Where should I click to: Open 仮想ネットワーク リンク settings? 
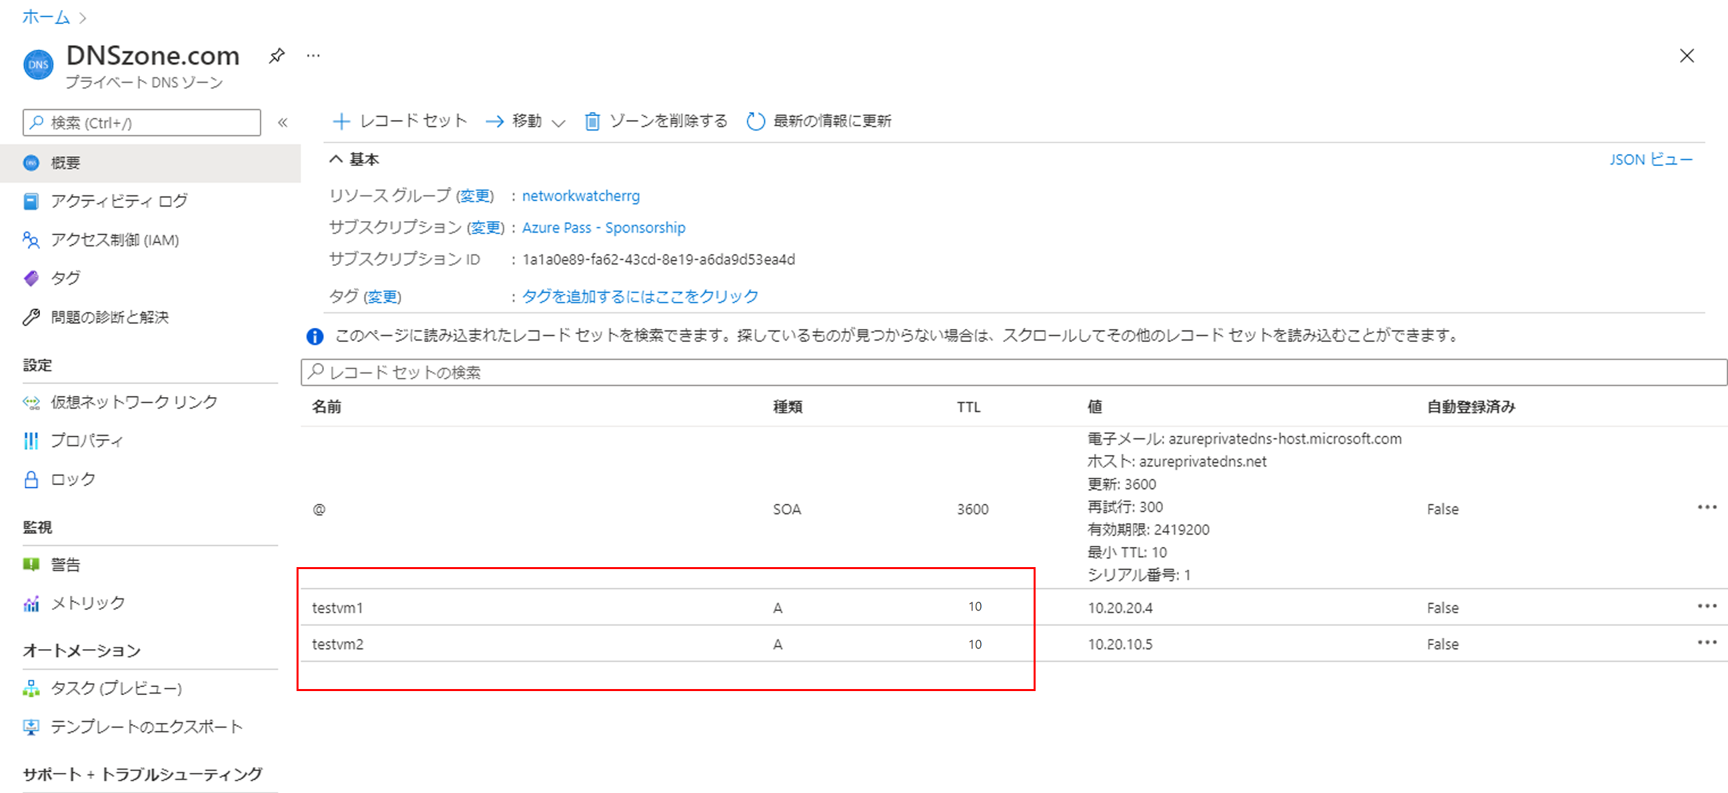[x=134, y=402]
